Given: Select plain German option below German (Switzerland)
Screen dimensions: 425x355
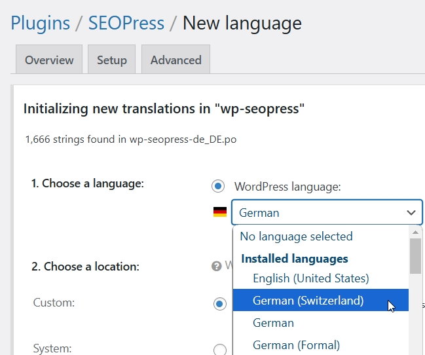Looking at the screenshot, I should [x=273, y=323].
